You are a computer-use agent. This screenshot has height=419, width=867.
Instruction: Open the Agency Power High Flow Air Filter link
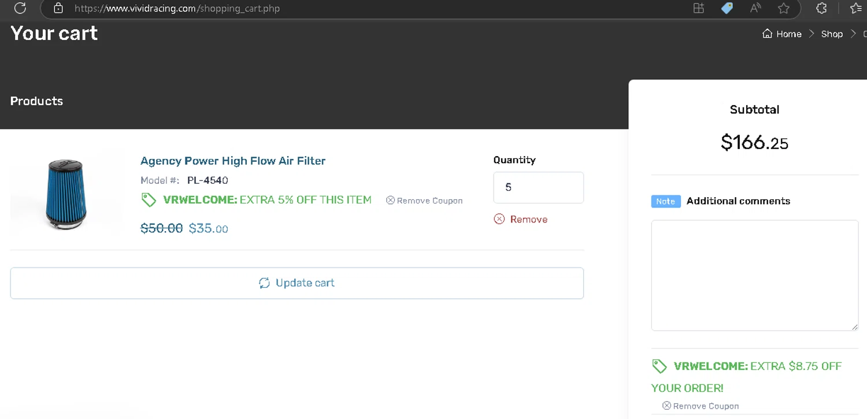233,161
